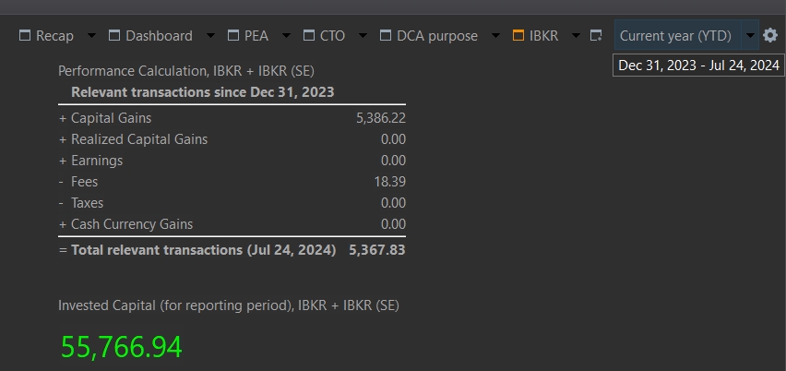Open the Dashboard tab dropdown arrow

point(209,36)
